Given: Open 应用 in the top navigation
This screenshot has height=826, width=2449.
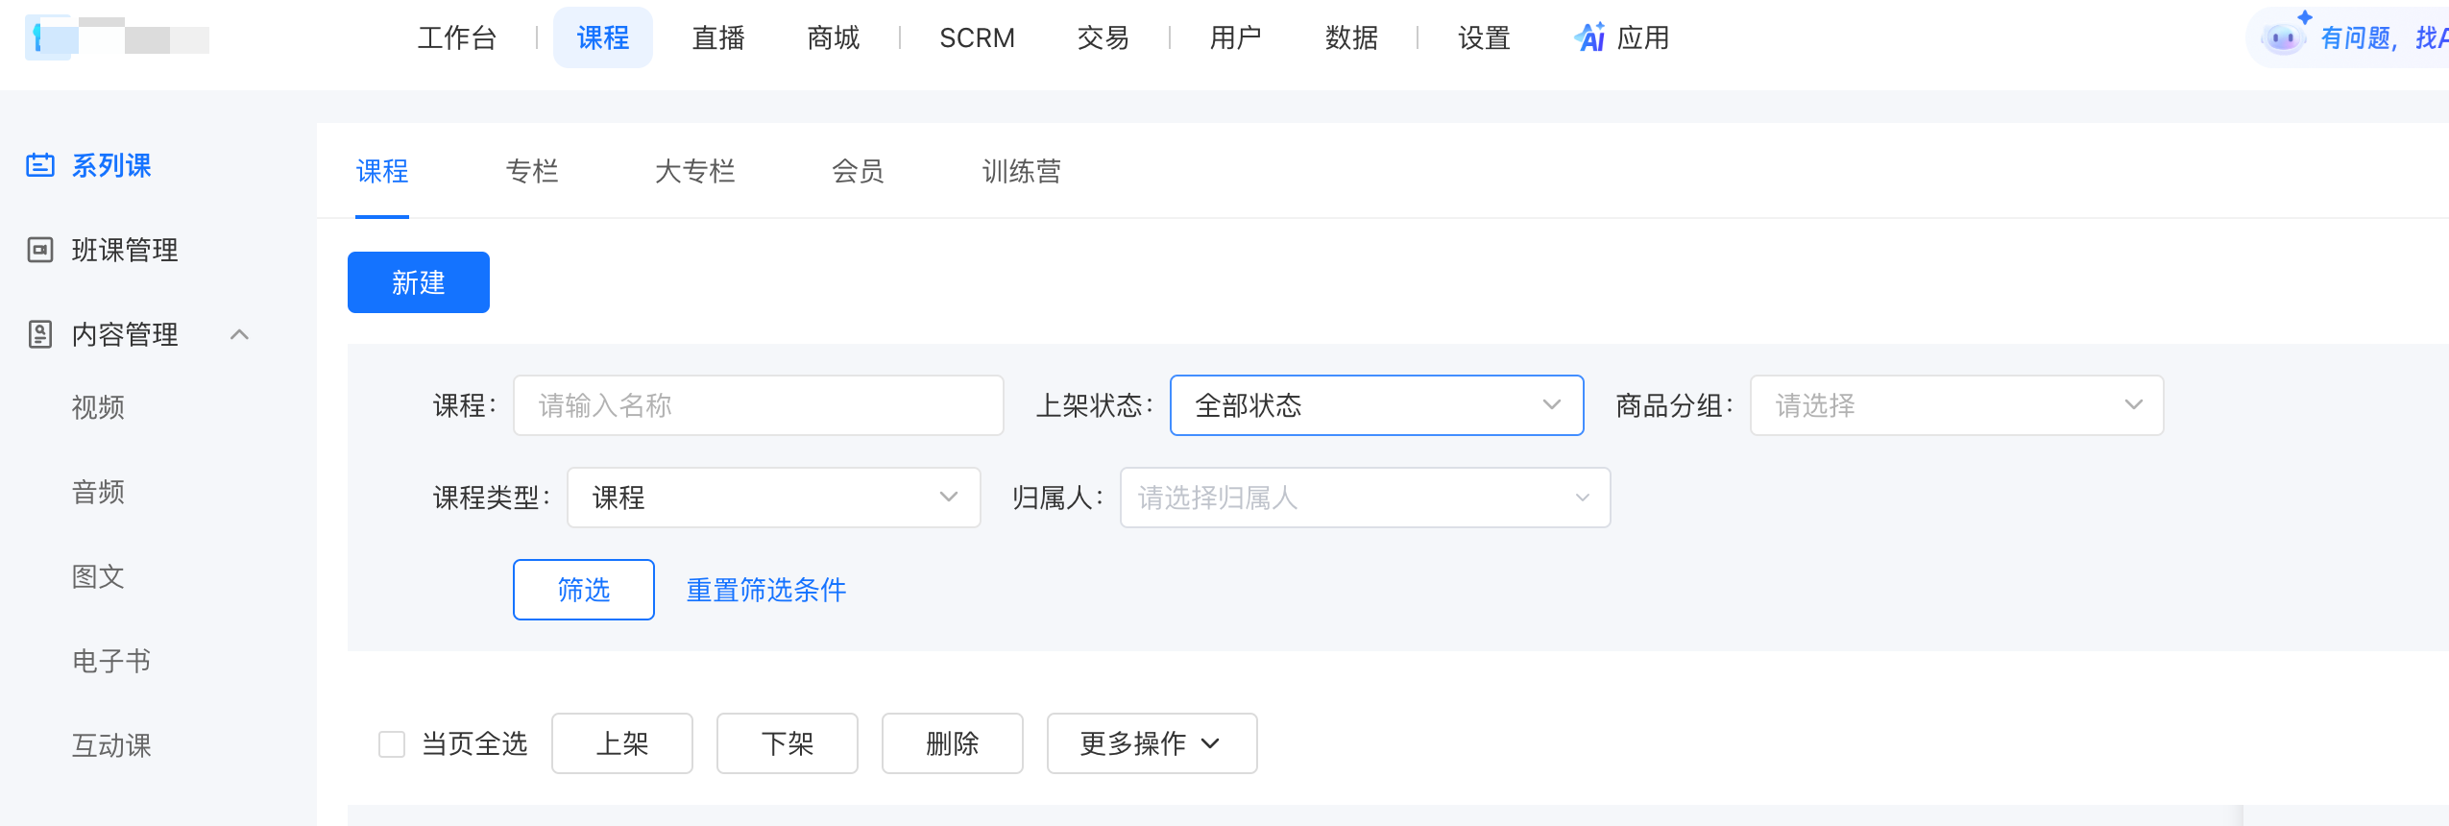Looking at the screenshot, I should [x=1643, y=38].
